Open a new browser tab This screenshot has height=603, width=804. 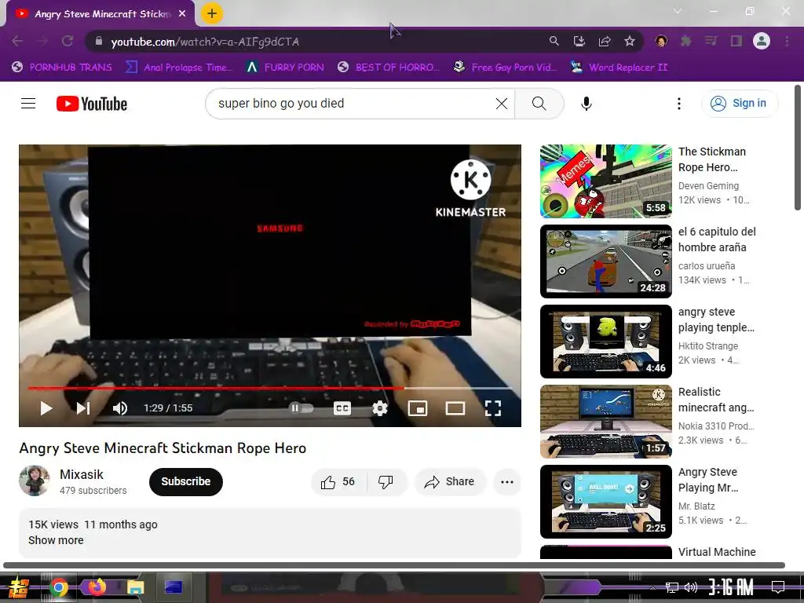click(212, 14)
